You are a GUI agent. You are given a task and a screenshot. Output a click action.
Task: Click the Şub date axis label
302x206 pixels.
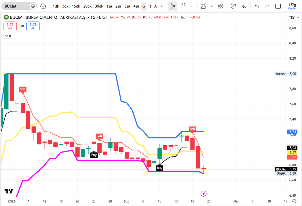tap(127, 201)
